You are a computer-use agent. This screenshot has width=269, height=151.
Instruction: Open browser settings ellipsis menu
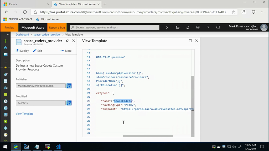click(x=263, y=12)
